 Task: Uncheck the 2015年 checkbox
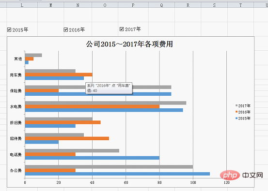click(x=9, y=30)
